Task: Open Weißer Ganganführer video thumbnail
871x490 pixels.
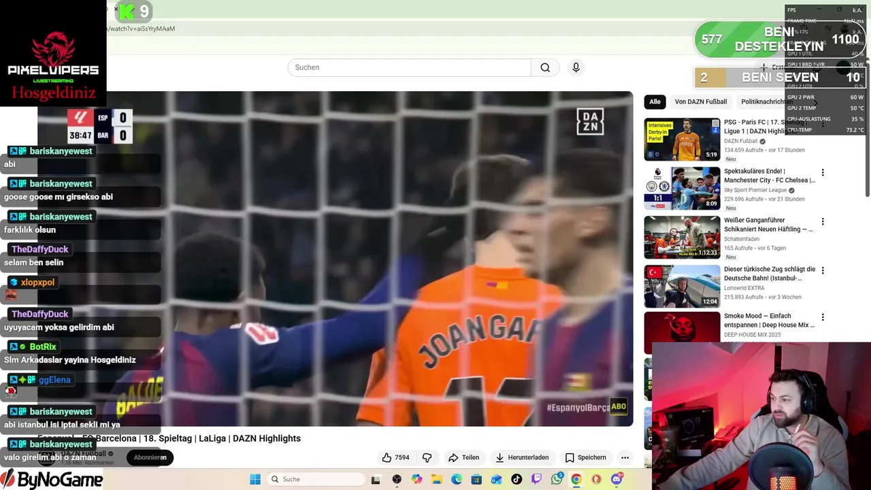Action: [x=682, y=238]
